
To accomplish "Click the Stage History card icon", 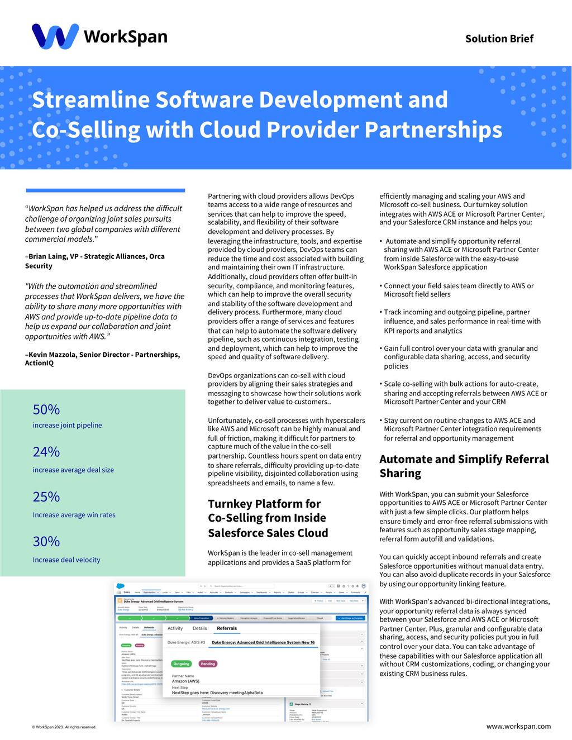I will 292,704.
